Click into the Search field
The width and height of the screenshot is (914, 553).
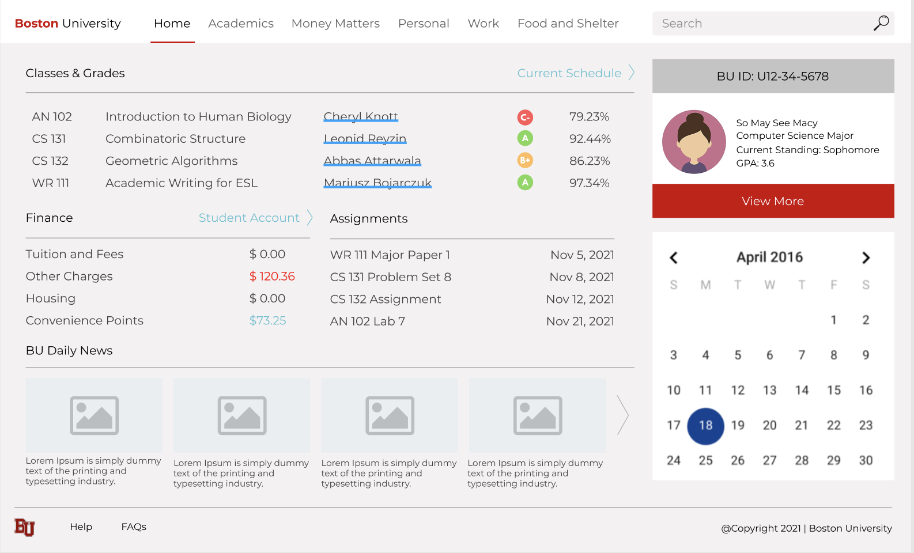tap(761, 24)
